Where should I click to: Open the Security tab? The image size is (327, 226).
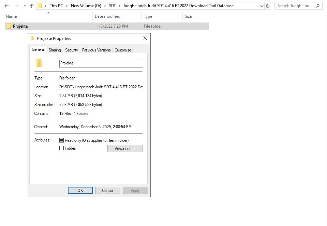[71, 50]
